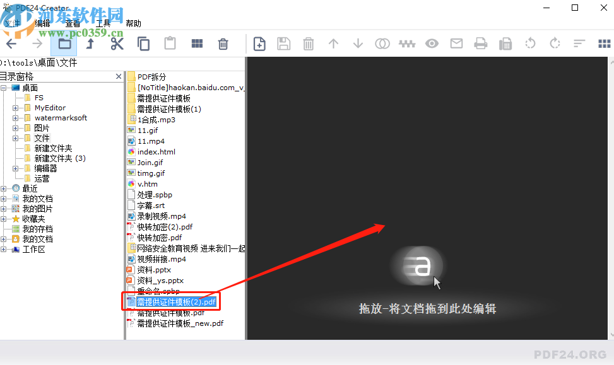Click the Trash/delete icon
Image resolution: width=614 pixels, height=365 pixels.
tap(223, 43)
